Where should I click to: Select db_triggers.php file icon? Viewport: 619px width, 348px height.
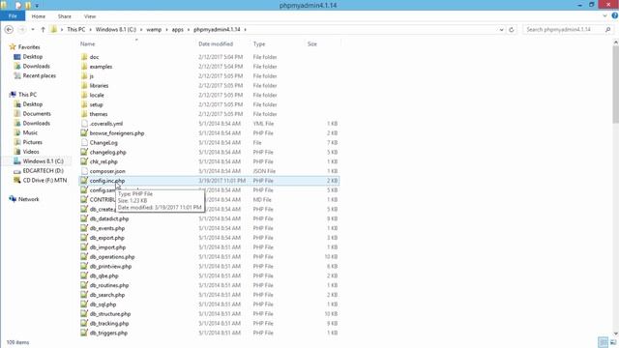84,333
